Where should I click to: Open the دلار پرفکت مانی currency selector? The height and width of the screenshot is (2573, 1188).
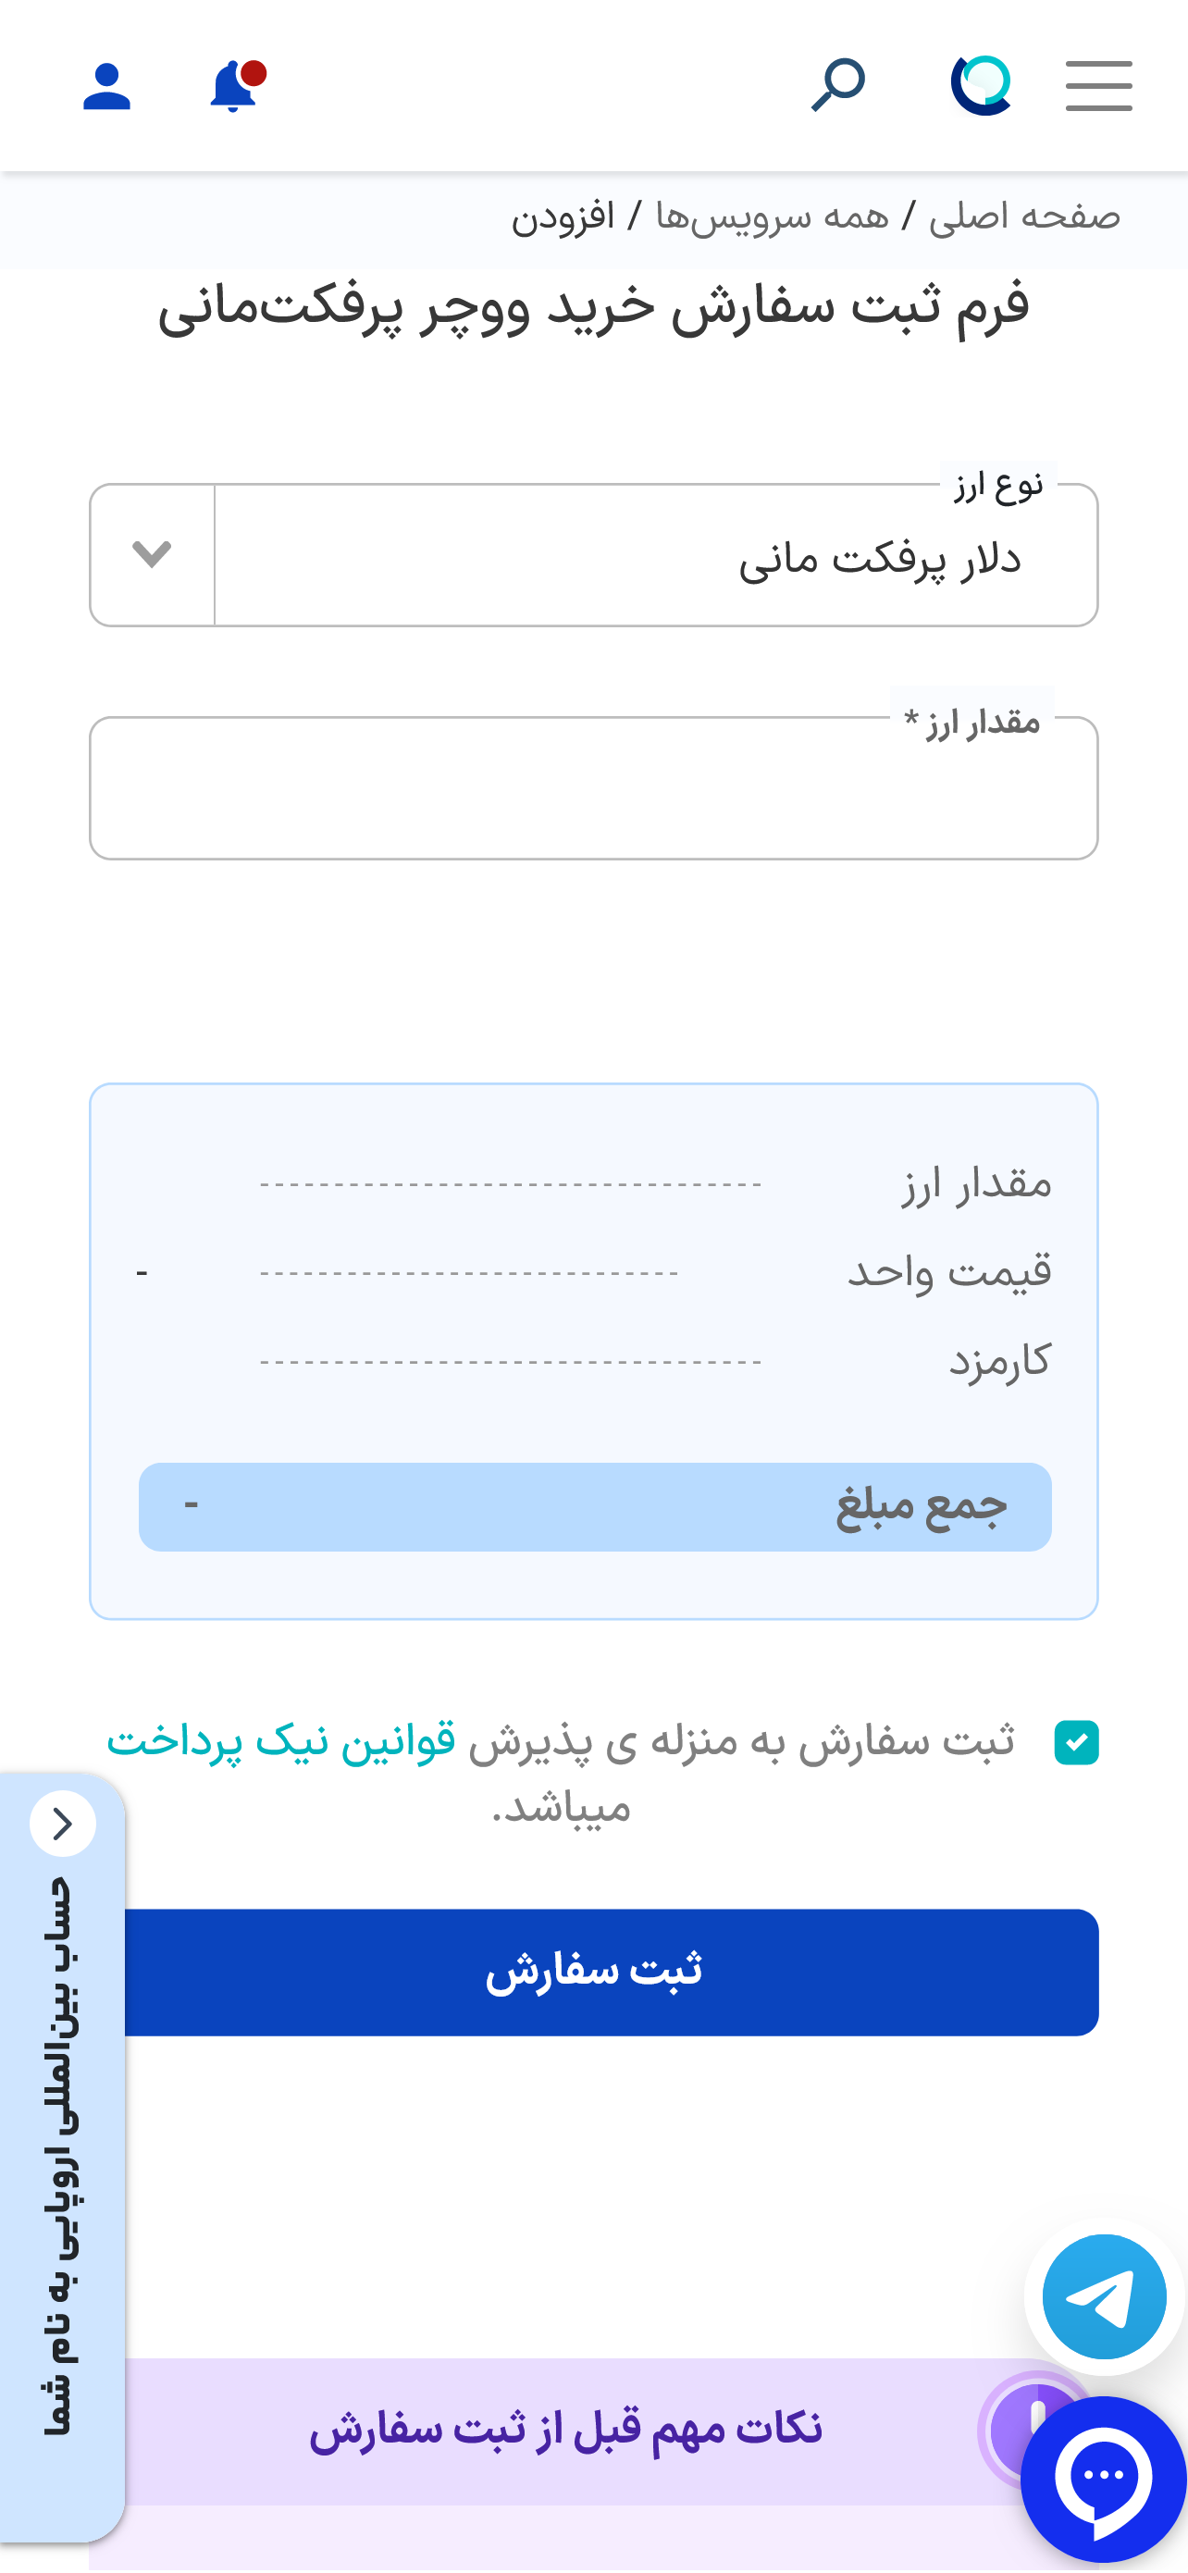[593, 555]
